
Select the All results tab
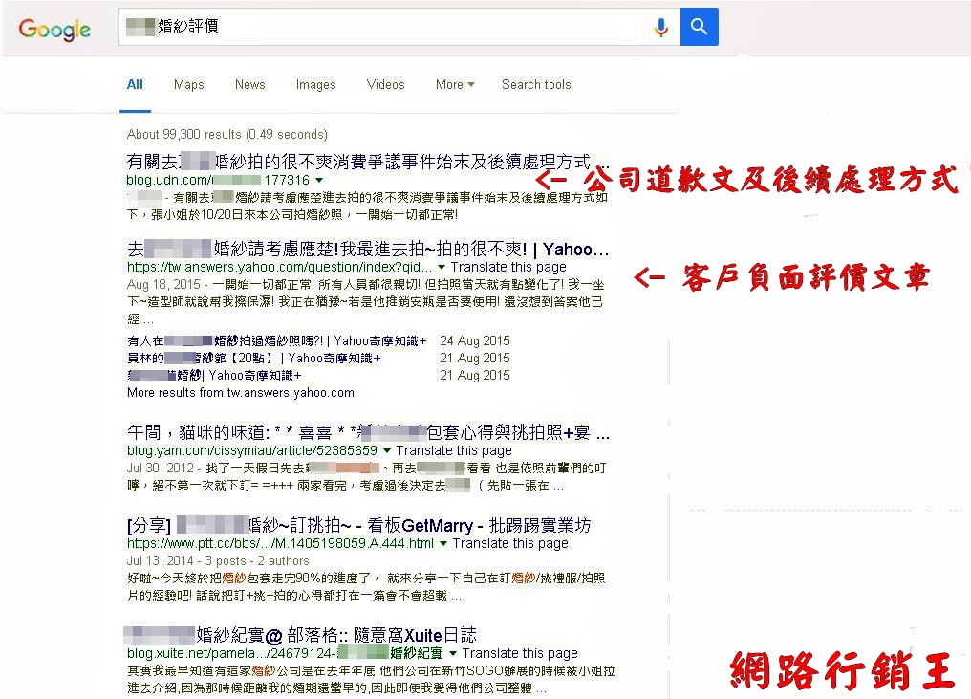[x=135, y=85]
